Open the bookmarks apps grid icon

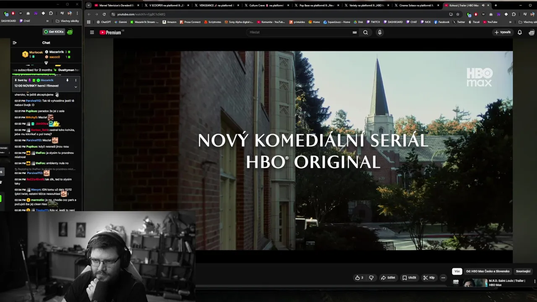(x=89, y=22)
